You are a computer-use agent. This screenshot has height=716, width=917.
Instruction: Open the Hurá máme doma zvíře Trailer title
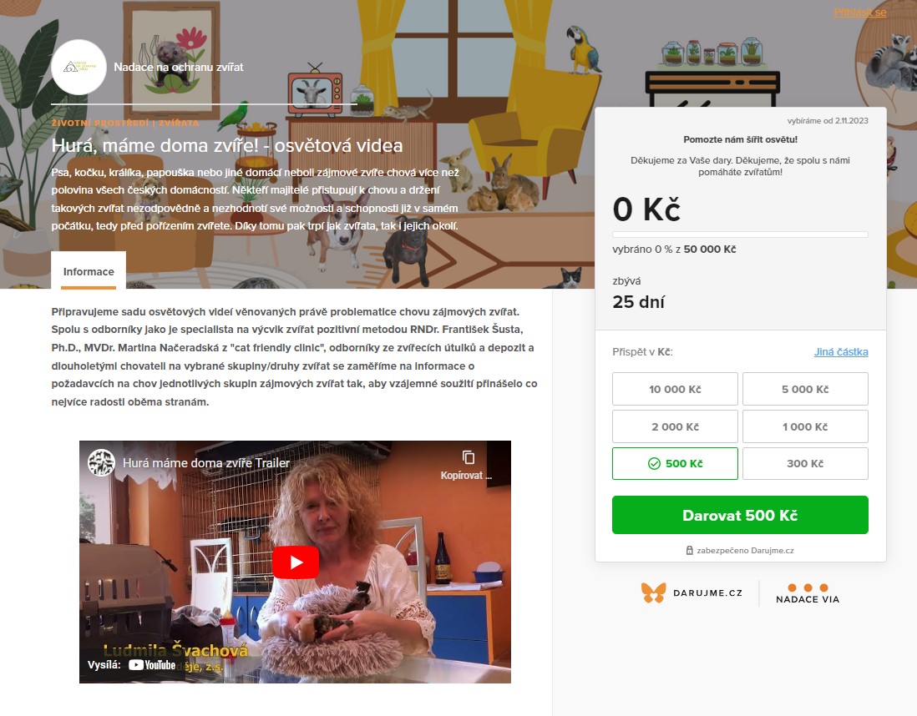tap(205, 463)
